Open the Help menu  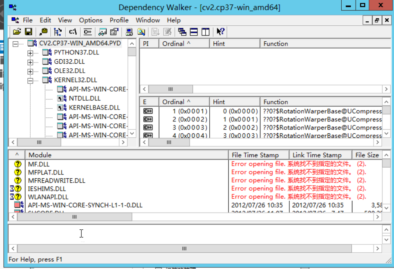(x=174, y=20)
